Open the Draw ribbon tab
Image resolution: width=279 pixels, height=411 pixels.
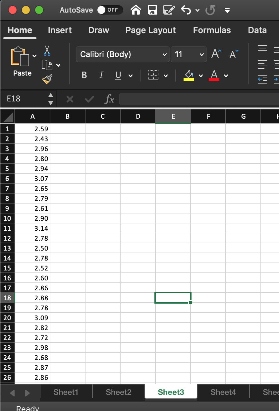click(x=99, y=30)
